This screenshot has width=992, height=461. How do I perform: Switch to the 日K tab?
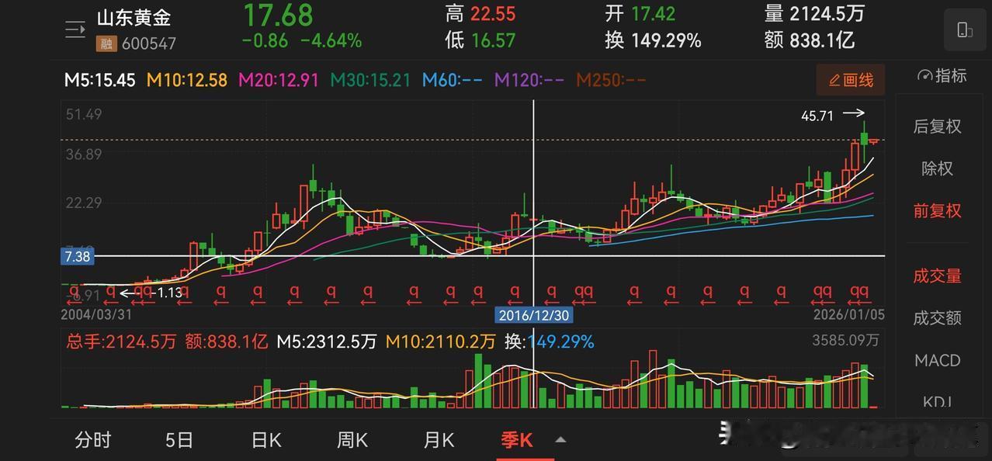click(x=266, y=440)
